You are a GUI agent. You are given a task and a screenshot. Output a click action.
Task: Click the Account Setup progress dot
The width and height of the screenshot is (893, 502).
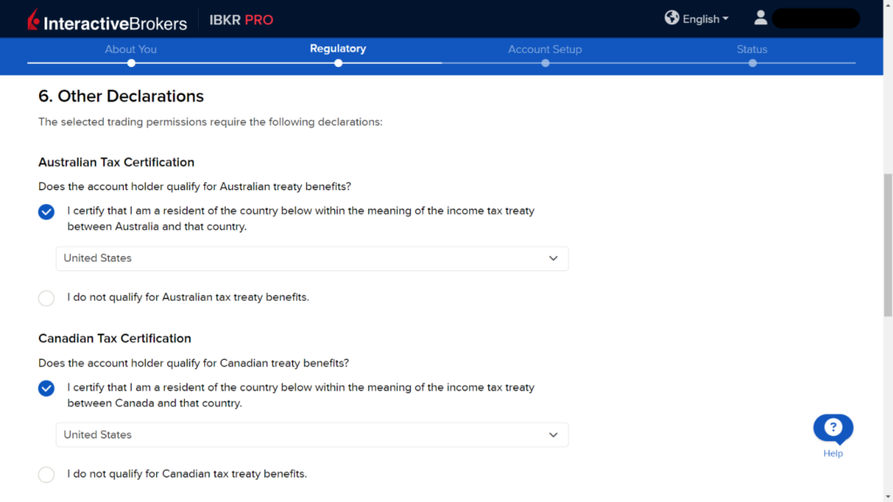pyautogui.click(x=546, y=63)
